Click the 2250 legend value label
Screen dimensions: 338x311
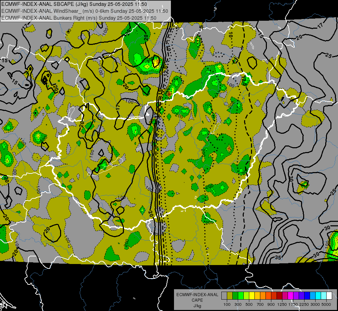pos(304,304)
